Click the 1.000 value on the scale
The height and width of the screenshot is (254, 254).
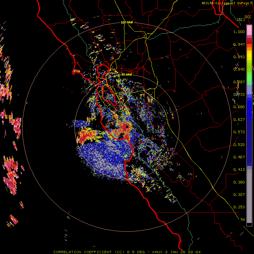(x=239, y=32)
